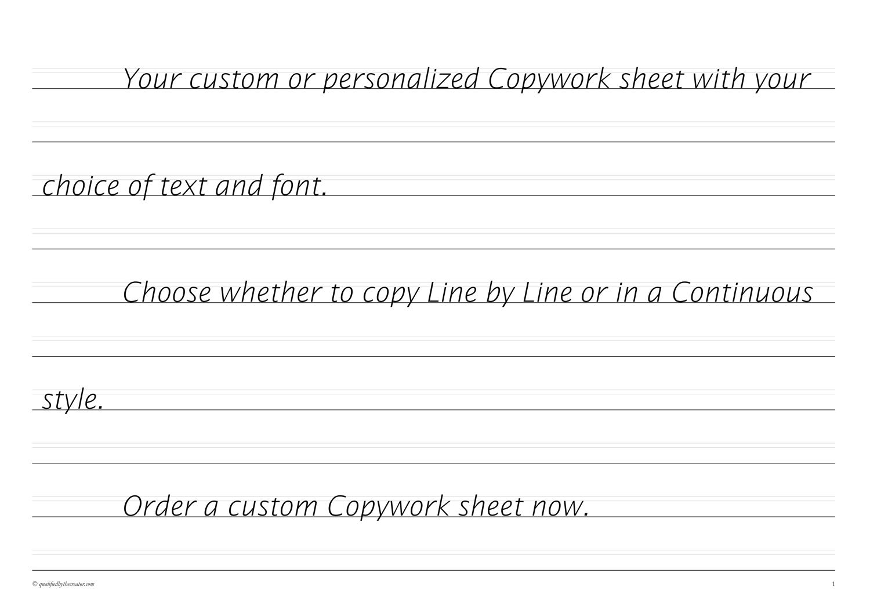Click the qualifiedbythecreator.com footer link

coord(64,584)
